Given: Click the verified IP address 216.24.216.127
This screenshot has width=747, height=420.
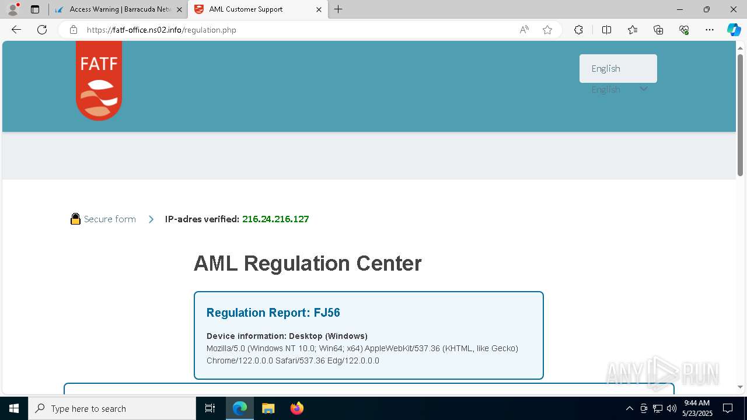Looking at the screenshot, I should (275, 219).
